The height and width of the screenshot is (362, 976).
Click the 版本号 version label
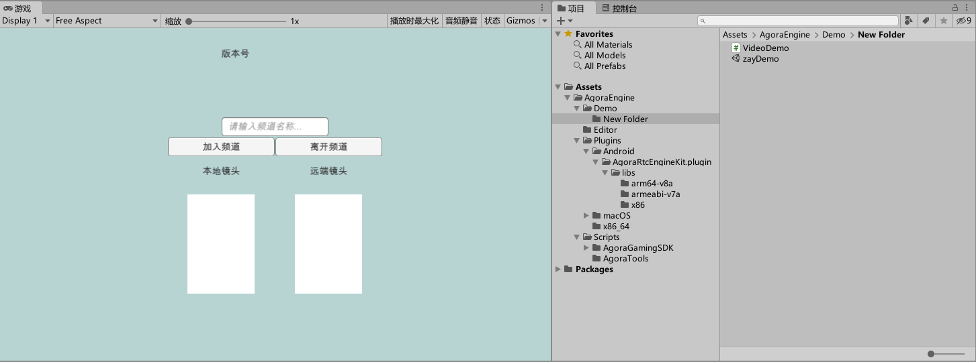pyautogui.click(x=235, y=53)
